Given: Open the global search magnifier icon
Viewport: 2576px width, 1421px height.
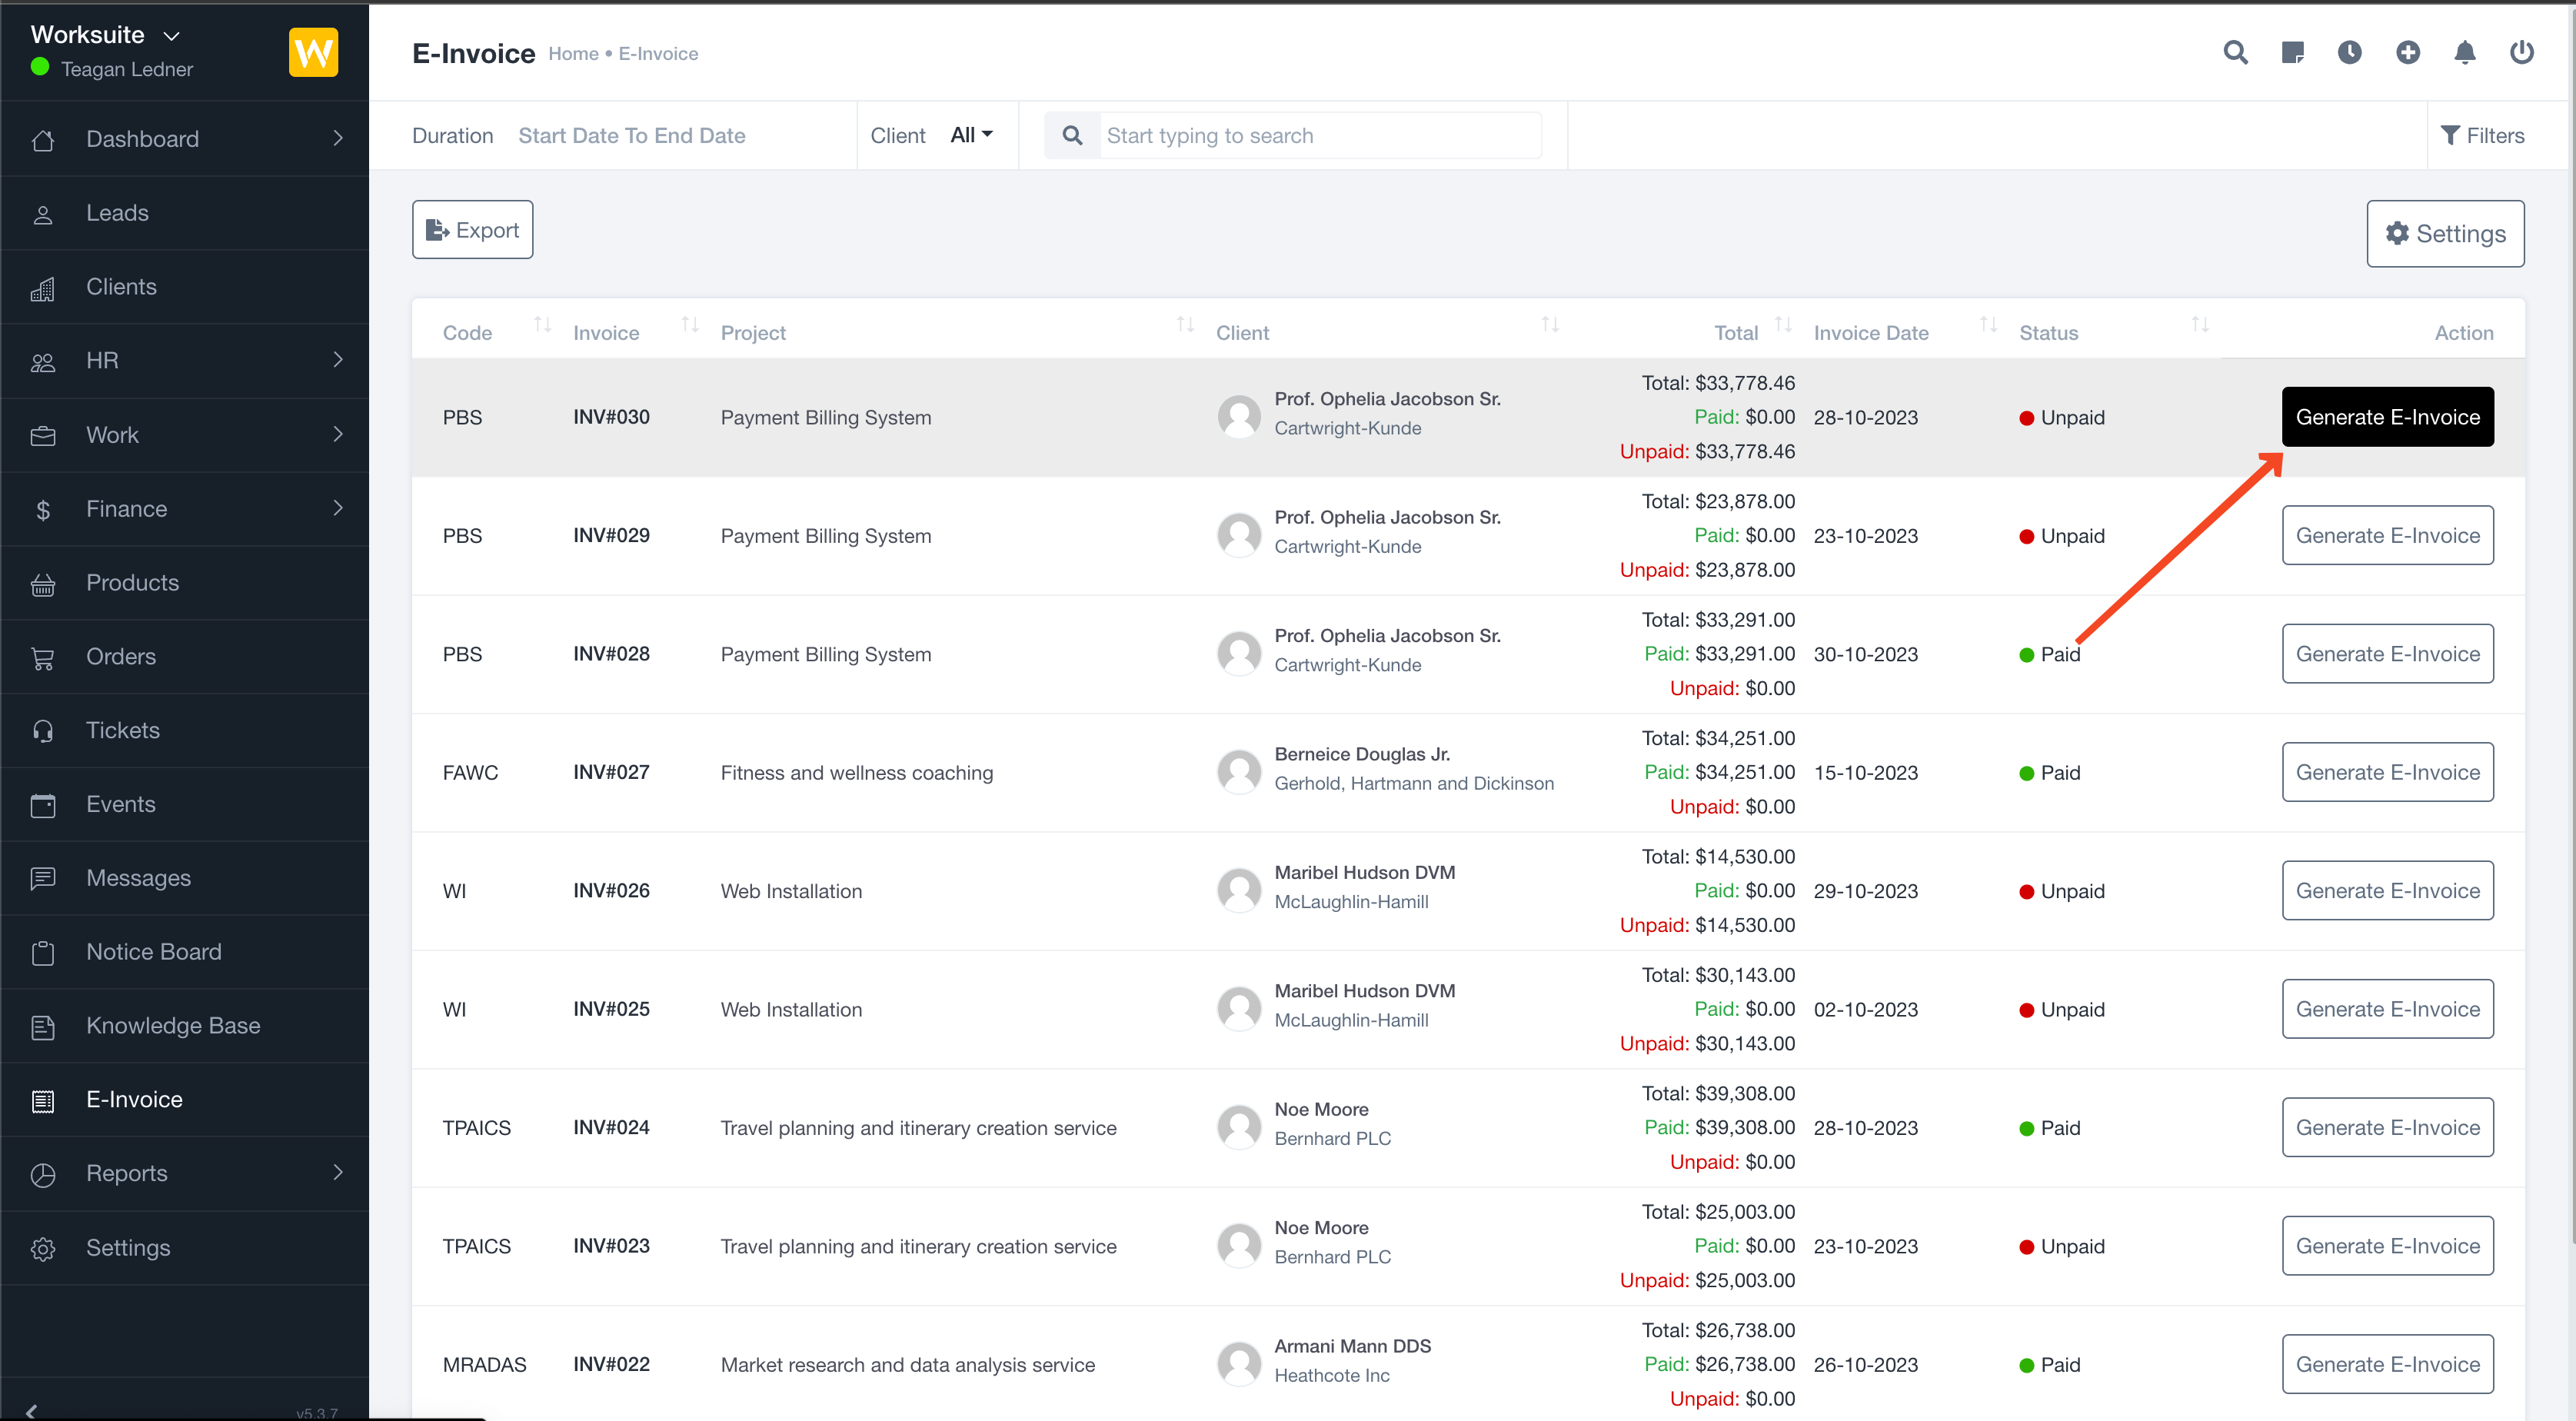Looking at the screenshot, I should coord(2236,53).
